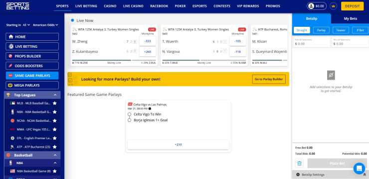Click the Odds Boosters icon
This screenshot has width=369, height=179.
[x=10, y=66]
